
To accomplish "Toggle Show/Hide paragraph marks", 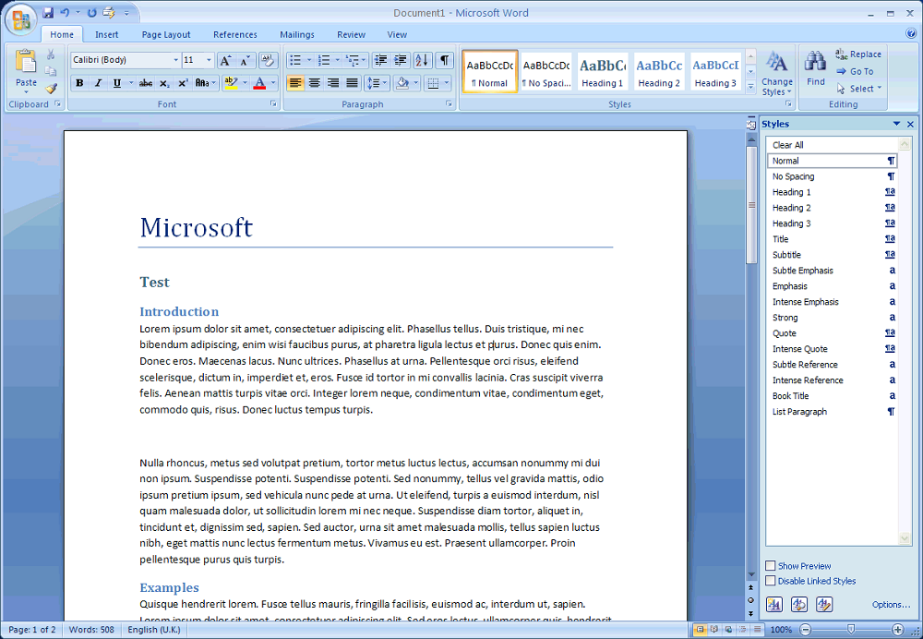I will pyautogui.click(x=445, y=60).
